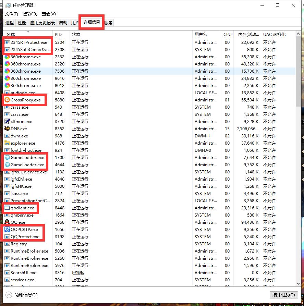This screenshot has height=306, width=304.
Task: Click the QQ.exe penguin icon
Action: (x=7, y=222)
